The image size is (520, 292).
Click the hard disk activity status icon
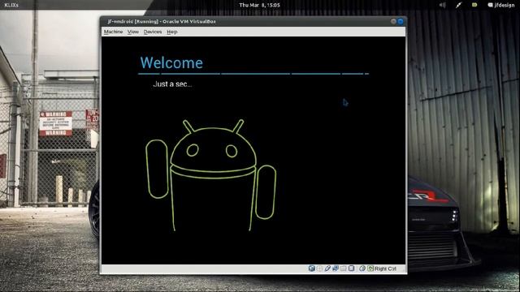(x=312, y=268)
